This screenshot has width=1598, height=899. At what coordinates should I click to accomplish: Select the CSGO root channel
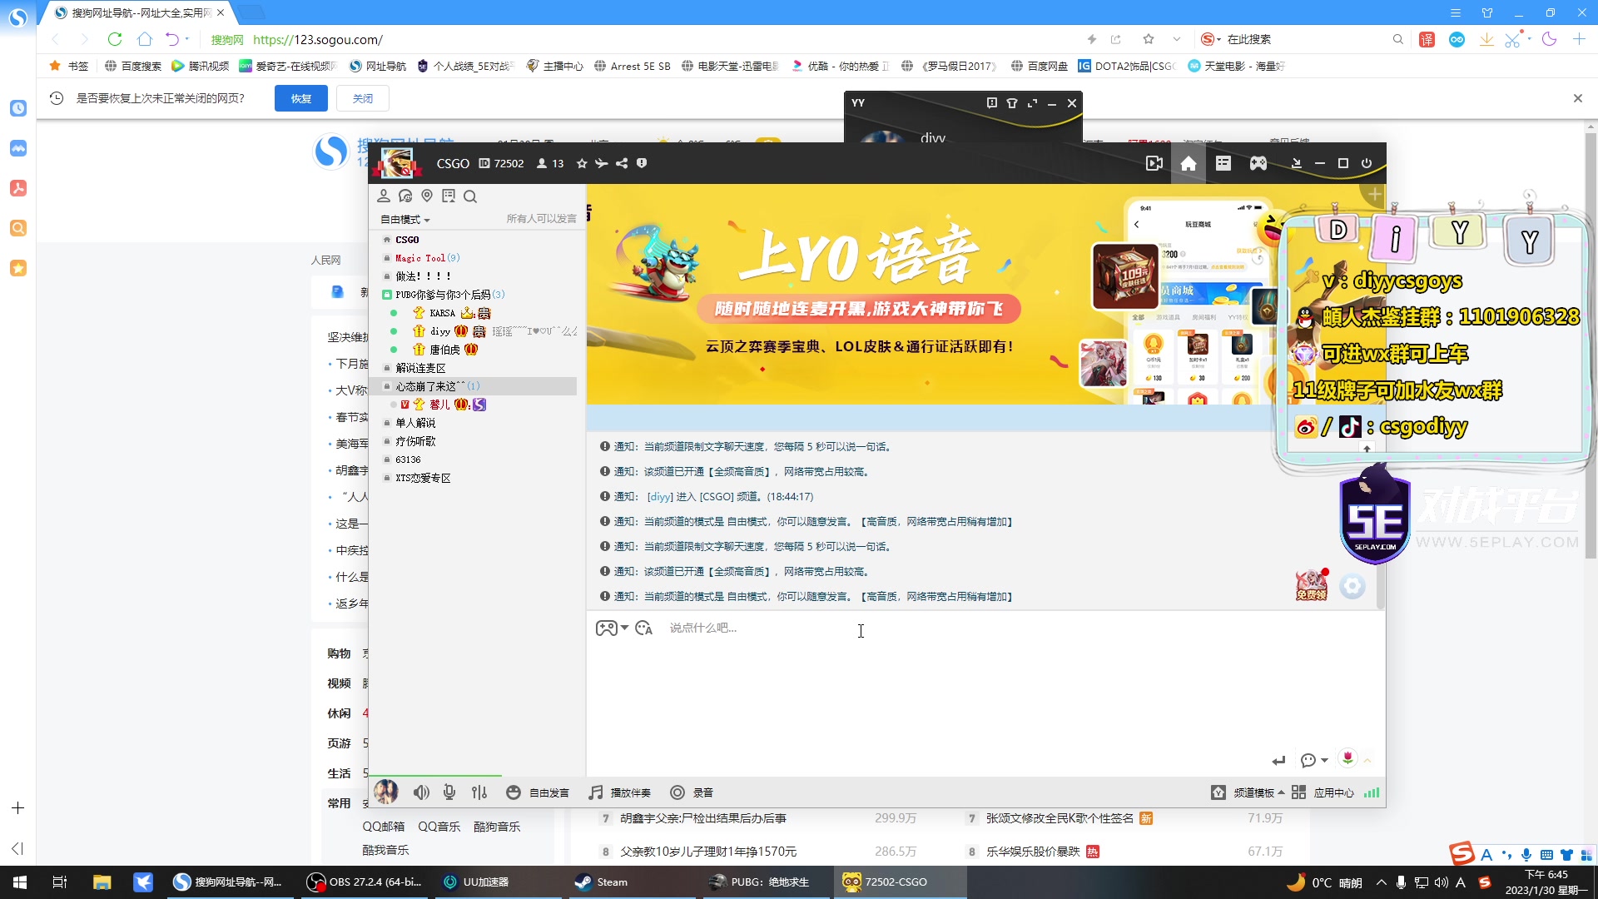(407, 240)
